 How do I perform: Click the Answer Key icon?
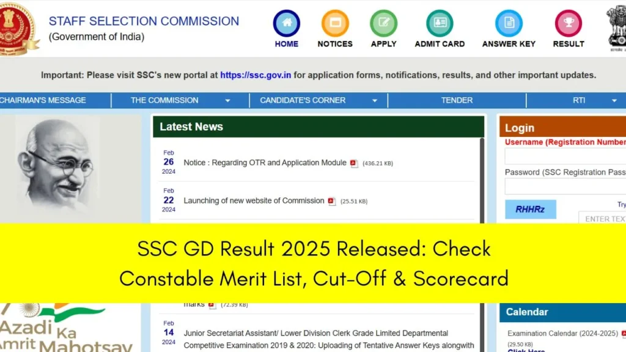click(x=509, y=23)
